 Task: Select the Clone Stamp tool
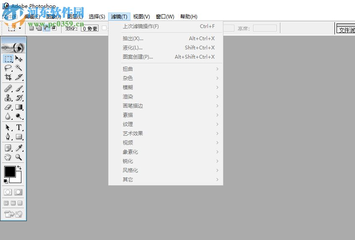8,98
